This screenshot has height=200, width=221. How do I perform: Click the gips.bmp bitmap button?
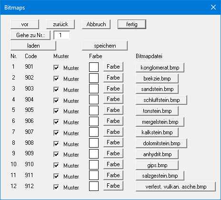tap(157, 165)
